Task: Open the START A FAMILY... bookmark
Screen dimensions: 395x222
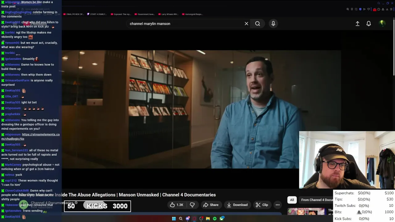Action: tap(97, 14)
